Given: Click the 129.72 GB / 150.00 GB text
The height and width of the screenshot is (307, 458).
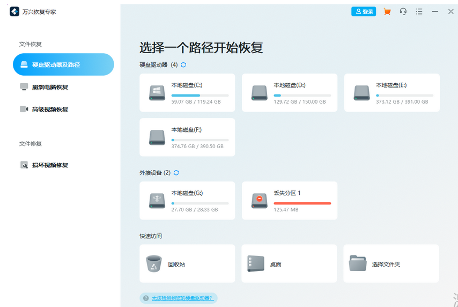Looking at the screenshot, I should pos(300,102).
